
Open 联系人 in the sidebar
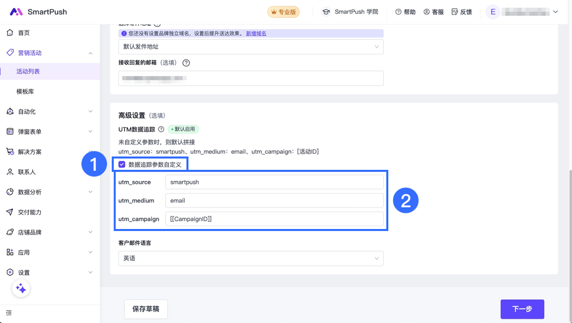(x=27, y=172)
